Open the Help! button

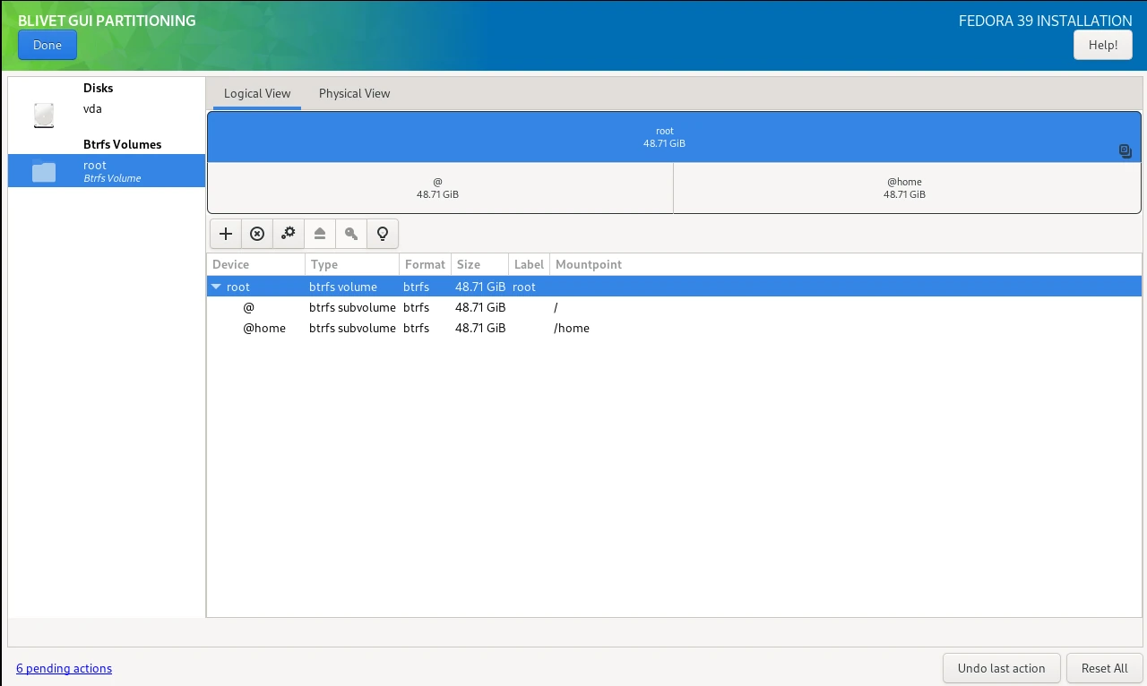1103,45
